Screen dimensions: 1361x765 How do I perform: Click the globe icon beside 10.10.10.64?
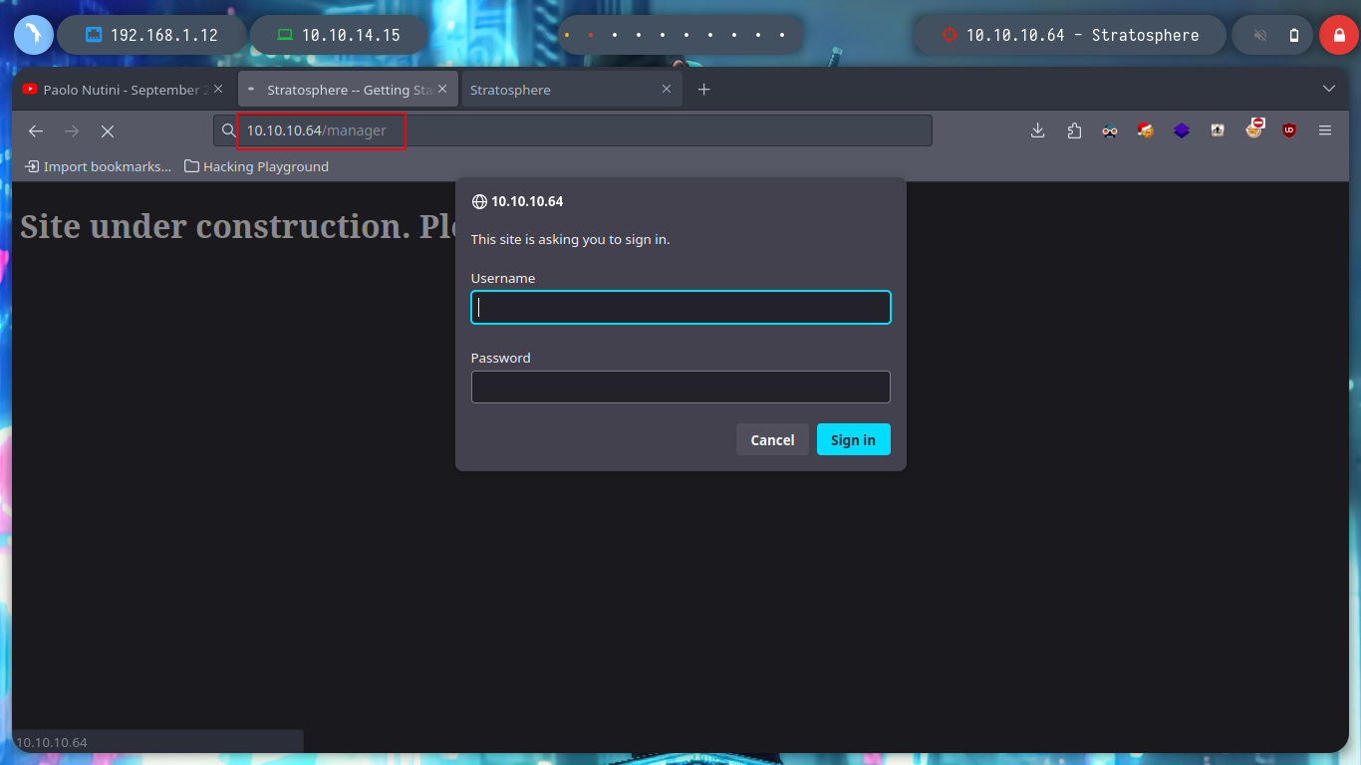[x=479, y=201]
